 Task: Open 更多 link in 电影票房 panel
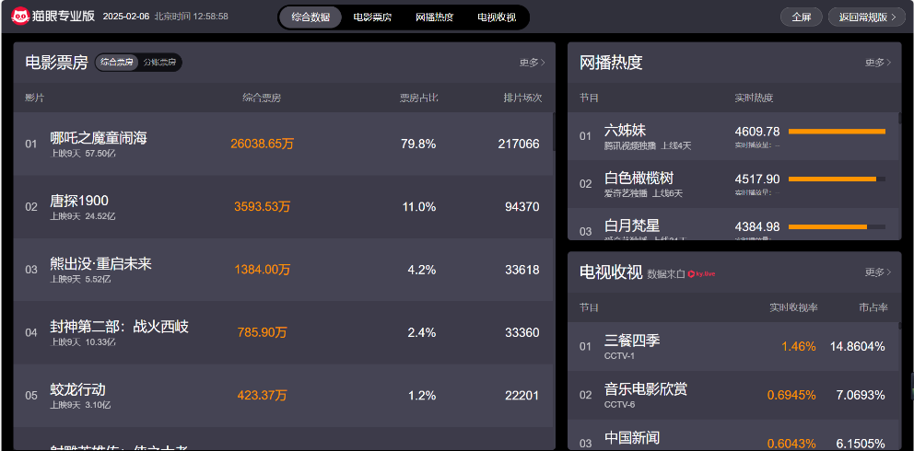tap(533, 63)
